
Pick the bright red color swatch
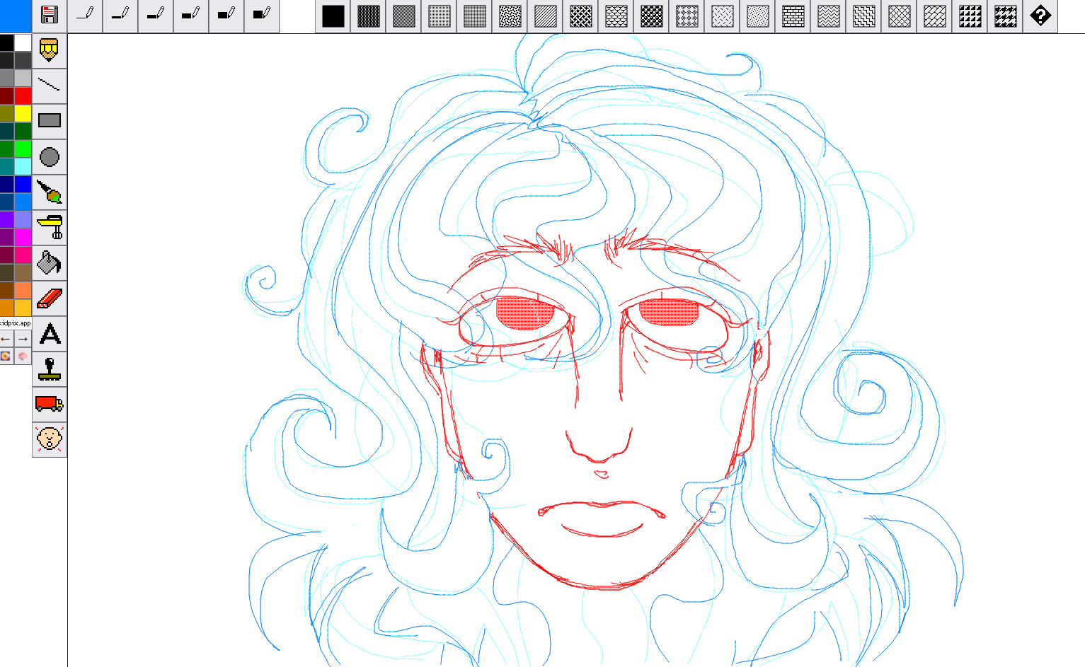point(23,95)
